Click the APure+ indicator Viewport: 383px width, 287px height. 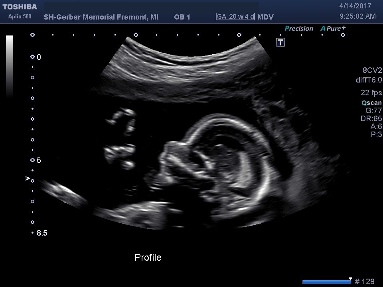click(333, 28)
